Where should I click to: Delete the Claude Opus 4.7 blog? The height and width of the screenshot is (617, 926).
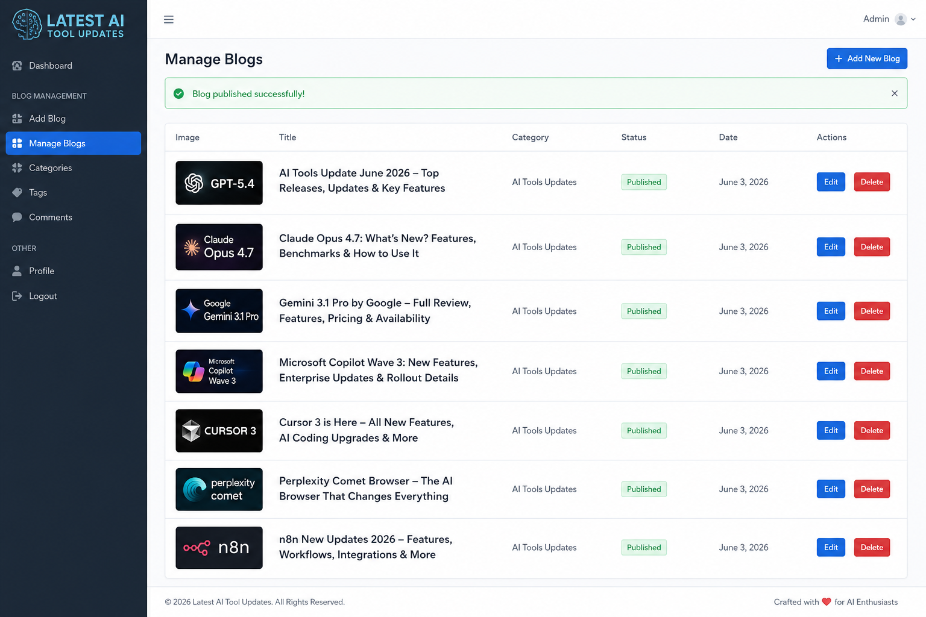[x=872, y=247]
